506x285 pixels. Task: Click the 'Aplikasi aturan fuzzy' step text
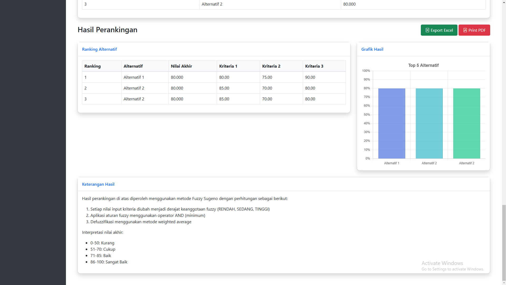tap(148, 215)
